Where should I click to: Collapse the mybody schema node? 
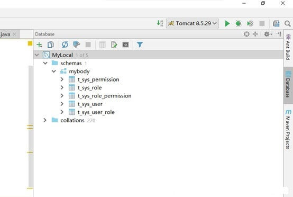[54, 71]
